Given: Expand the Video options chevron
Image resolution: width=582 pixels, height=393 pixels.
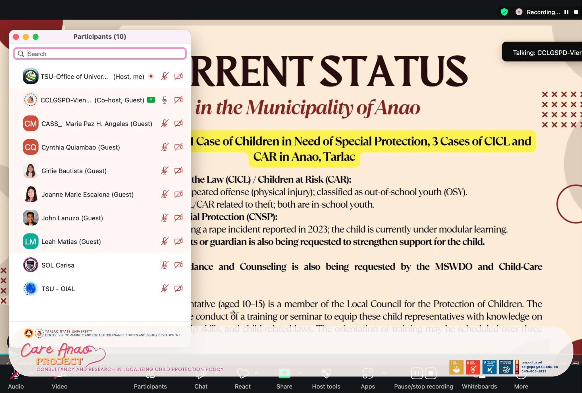Looking at the screenshot, I should tap(75, 373).
